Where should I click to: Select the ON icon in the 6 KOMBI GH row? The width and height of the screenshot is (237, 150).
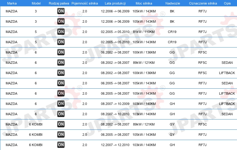61,145
